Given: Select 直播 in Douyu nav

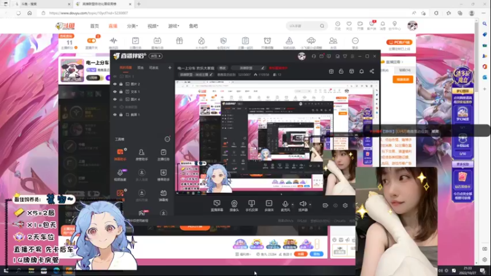Looking at the screenshot, I should click(x=113, y=26).
